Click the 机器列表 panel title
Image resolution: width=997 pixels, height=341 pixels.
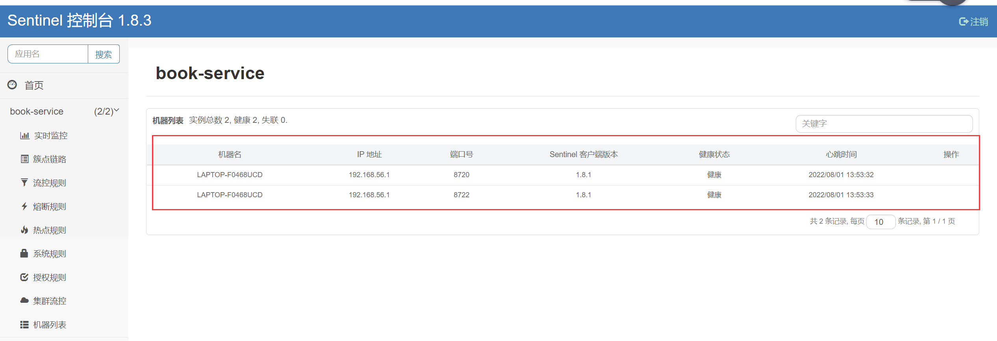pos(168,120)
